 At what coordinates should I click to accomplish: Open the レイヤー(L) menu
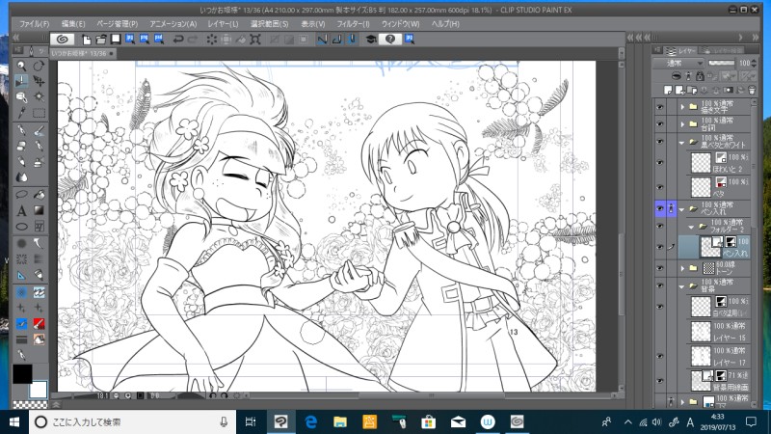pyautogui.click(x=223, y=23)
